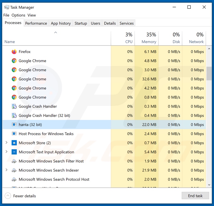214x206 pixels.
Task: Click the Google Crash Handler (32 bit) icon
Action: [x=14, y=115]
